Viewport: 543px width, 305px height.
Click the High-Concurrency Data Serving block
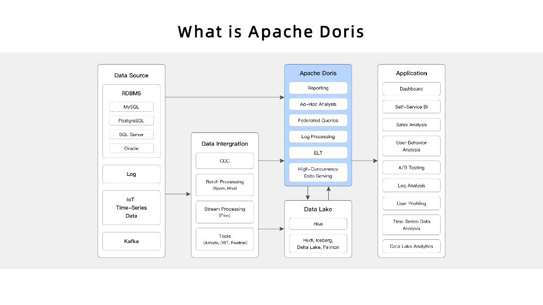click(x=318, y=172)
